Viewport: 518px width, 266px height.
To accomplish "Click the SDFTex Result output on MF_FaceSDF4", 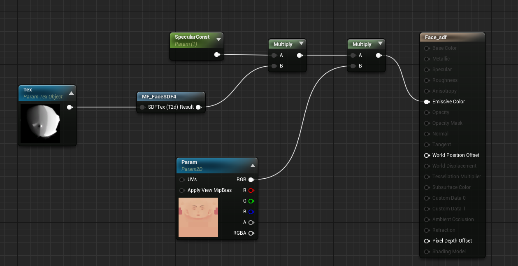I will pos(199,107).
